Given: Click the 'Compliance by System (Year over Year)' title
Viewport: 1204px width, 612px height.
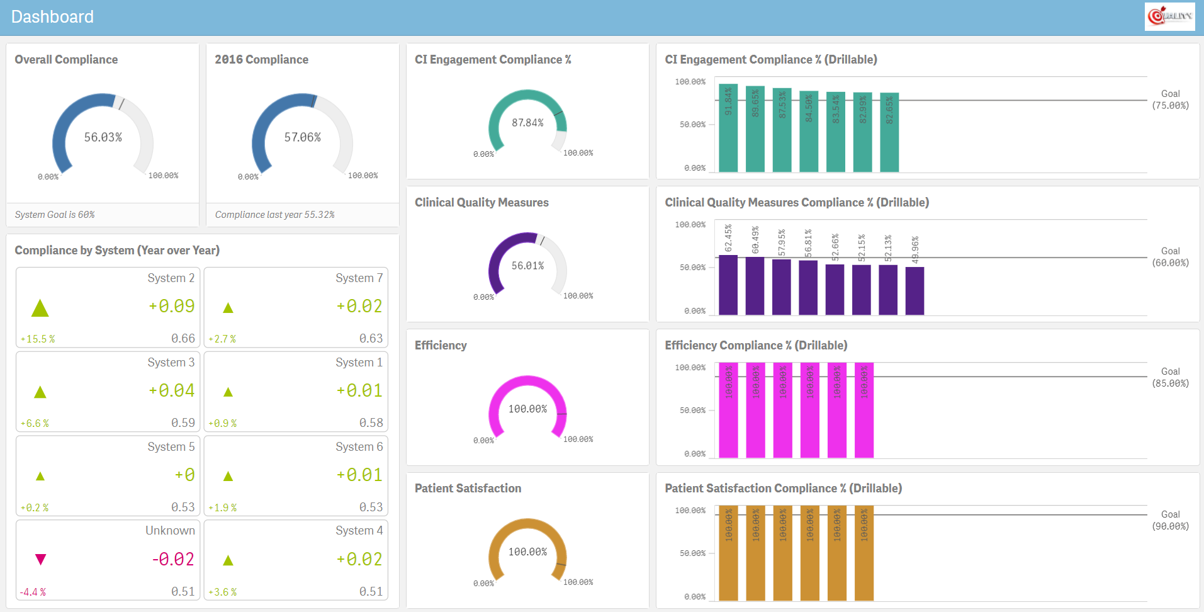Looking at the screenshot, I should (x=117, y=251).
